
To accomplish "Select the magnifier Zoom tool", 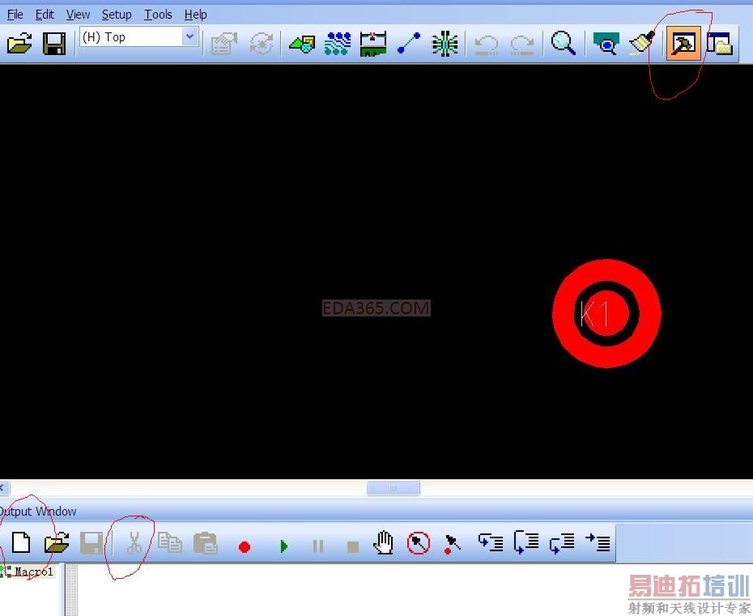I will click(564, 43).
